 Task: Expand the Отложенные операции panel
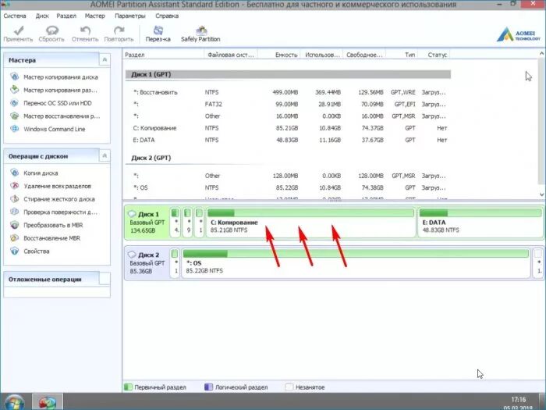pyautogui.click(x=105, y=279)
